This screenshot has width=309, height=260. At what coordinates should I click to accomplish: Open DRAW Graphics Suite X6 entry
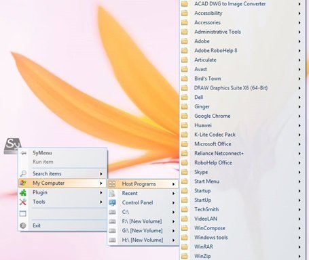click(242, 88)
